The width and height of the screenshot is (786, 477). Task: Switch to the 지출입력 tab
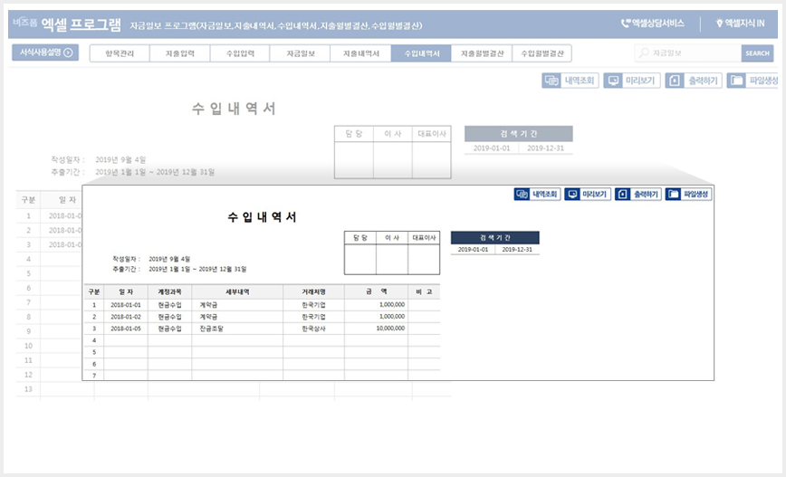180,53
